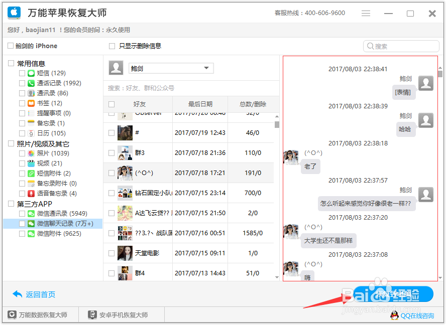Click the QQ penguin icon
The image size is (446, 325).
tap(394, 315)
